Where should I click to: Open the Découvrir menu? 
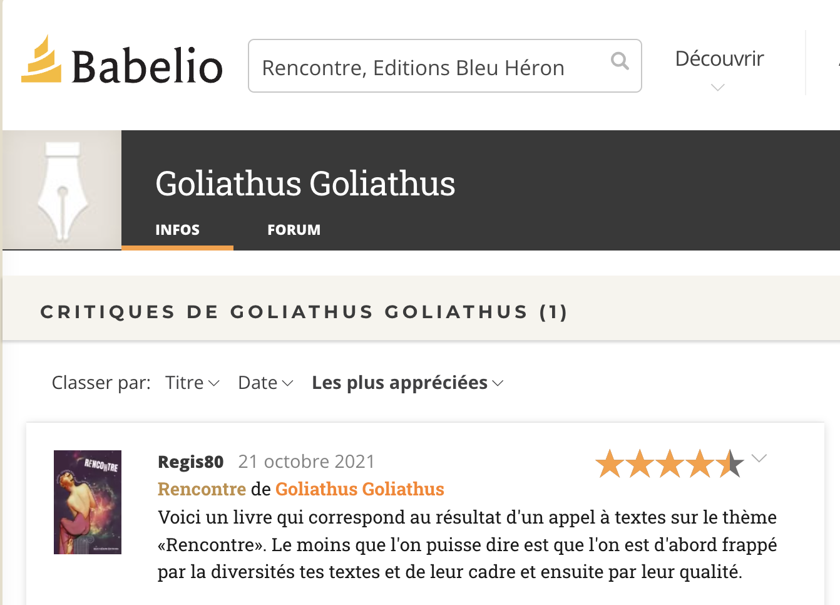(x=719, y=58)
